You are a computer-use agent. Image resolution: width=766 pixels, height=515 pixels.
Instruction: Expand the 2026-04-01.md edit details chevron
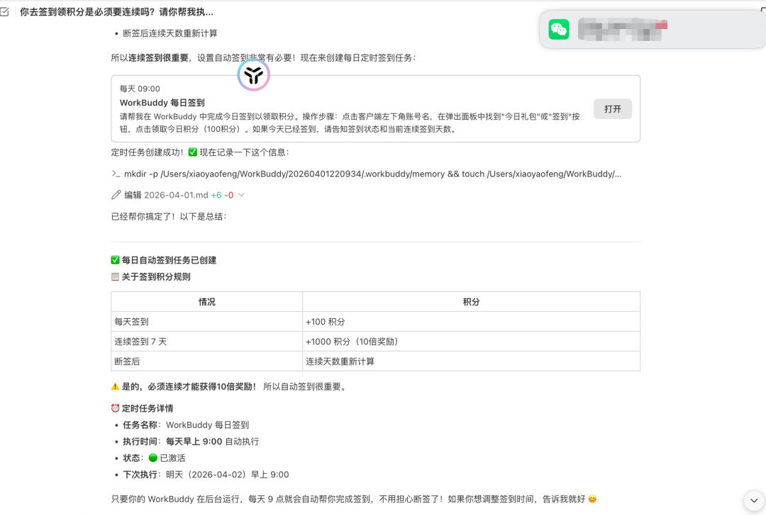click(x=241, y=195)
